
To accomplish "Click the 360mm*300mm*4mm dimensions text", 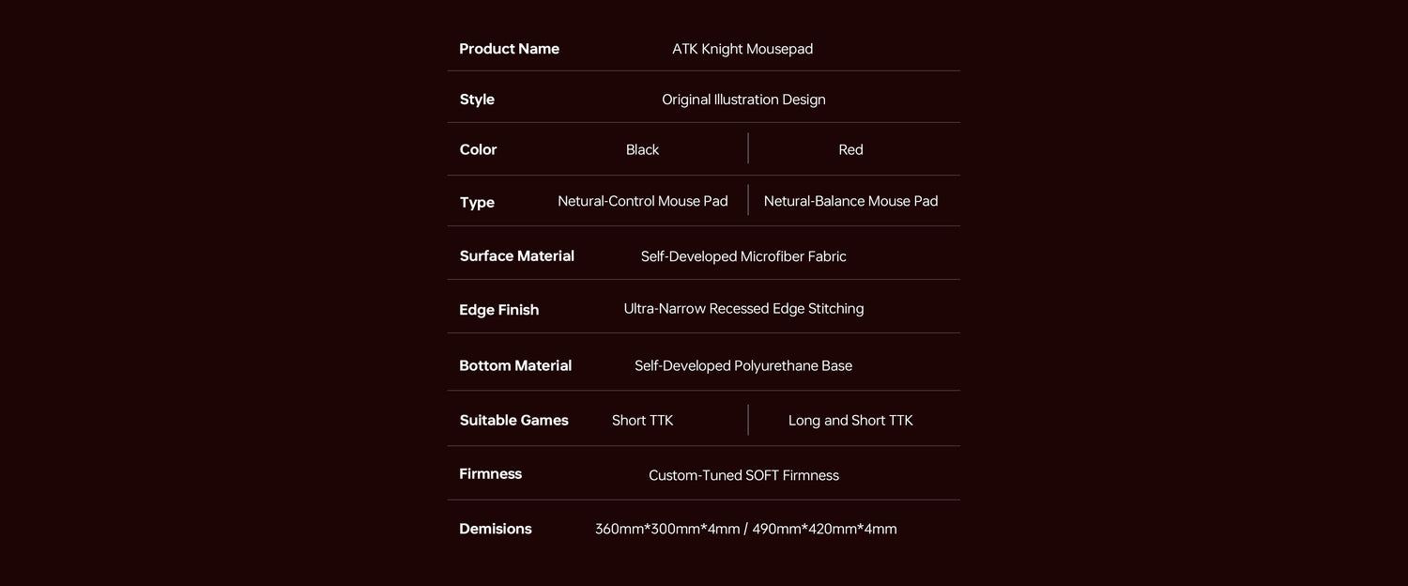I will click(667, 529).
